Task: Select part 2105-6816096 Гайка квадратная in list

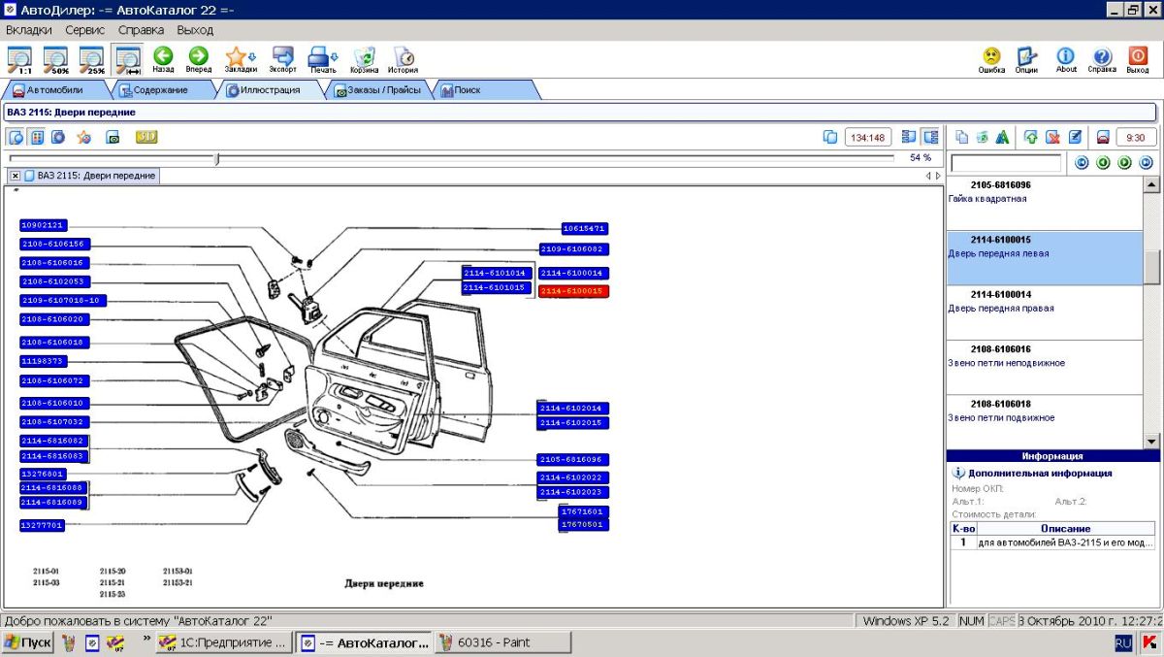Action: point(1045,203)
